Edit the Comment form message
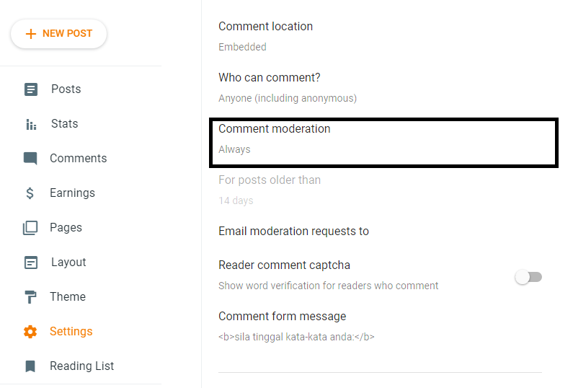The height and width of the screenshot is (388, 573). [296, 326]
